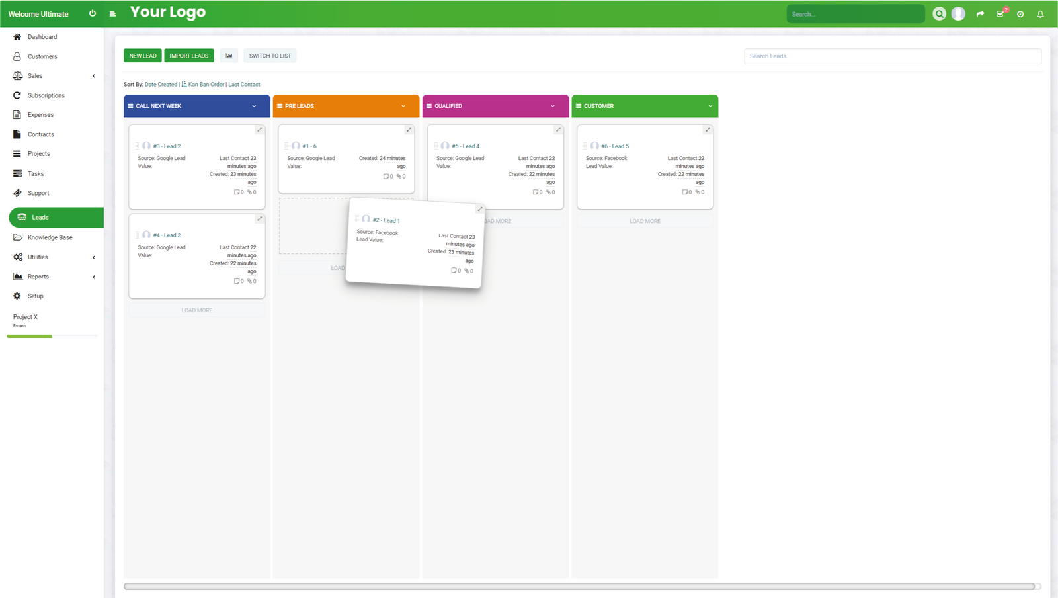Viewport: 1058px width, 598px height.
Task: Click the power logout icon
Action: point(93,13)
